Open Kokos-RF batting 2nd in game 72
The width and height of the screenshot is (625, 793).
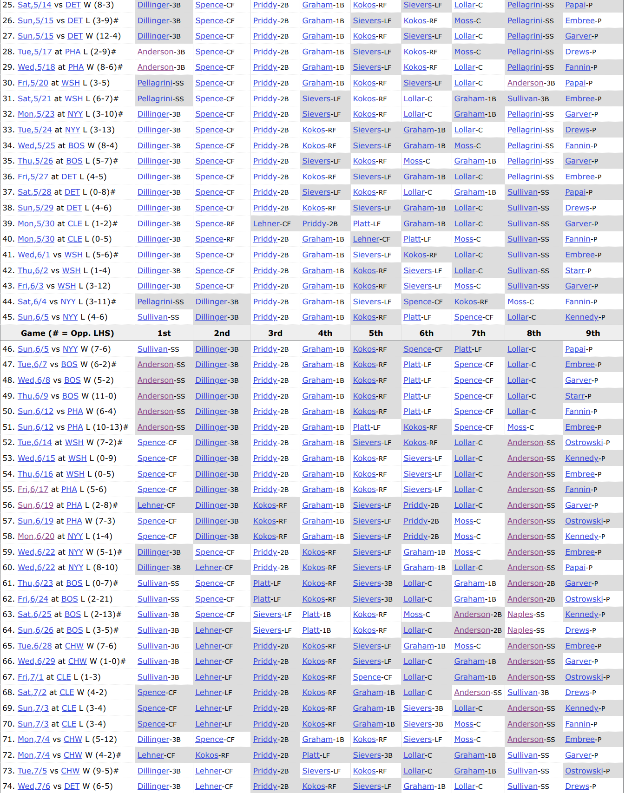click(x=207, y=755)
